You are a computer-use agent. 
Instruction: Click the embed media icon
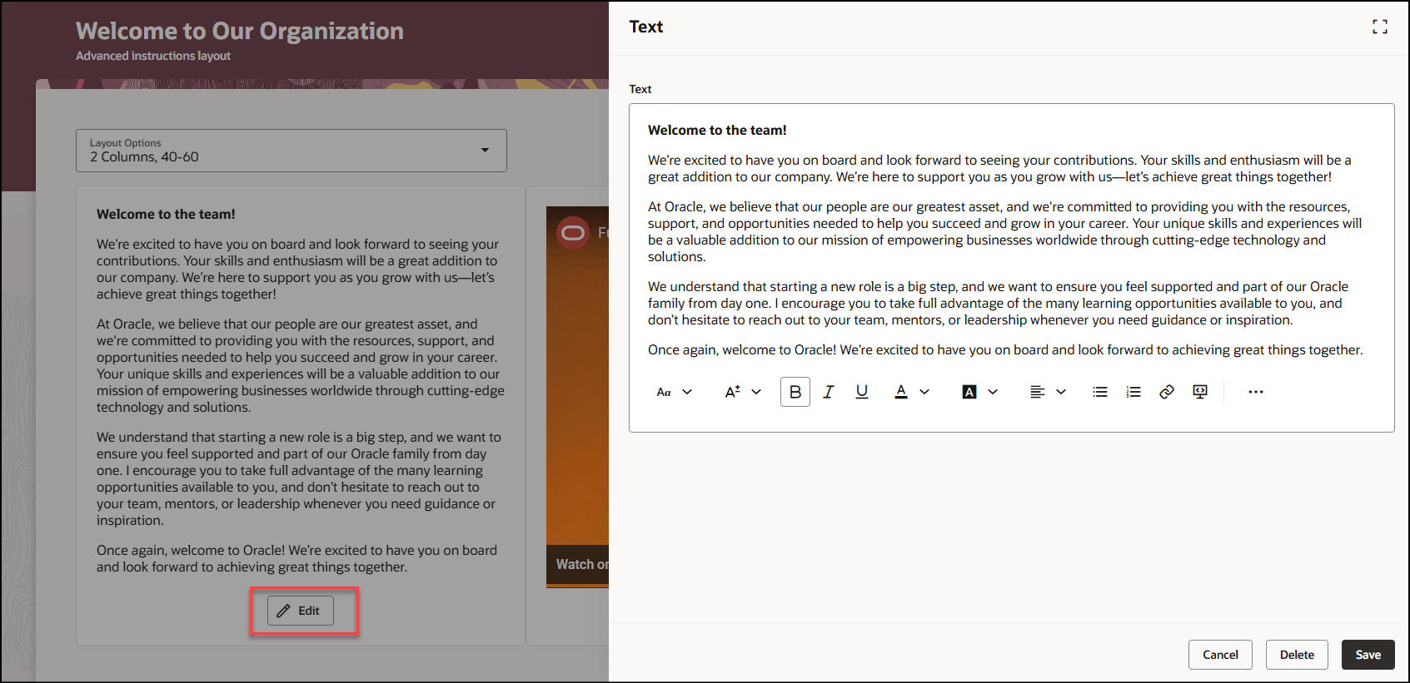[1200, 392]
